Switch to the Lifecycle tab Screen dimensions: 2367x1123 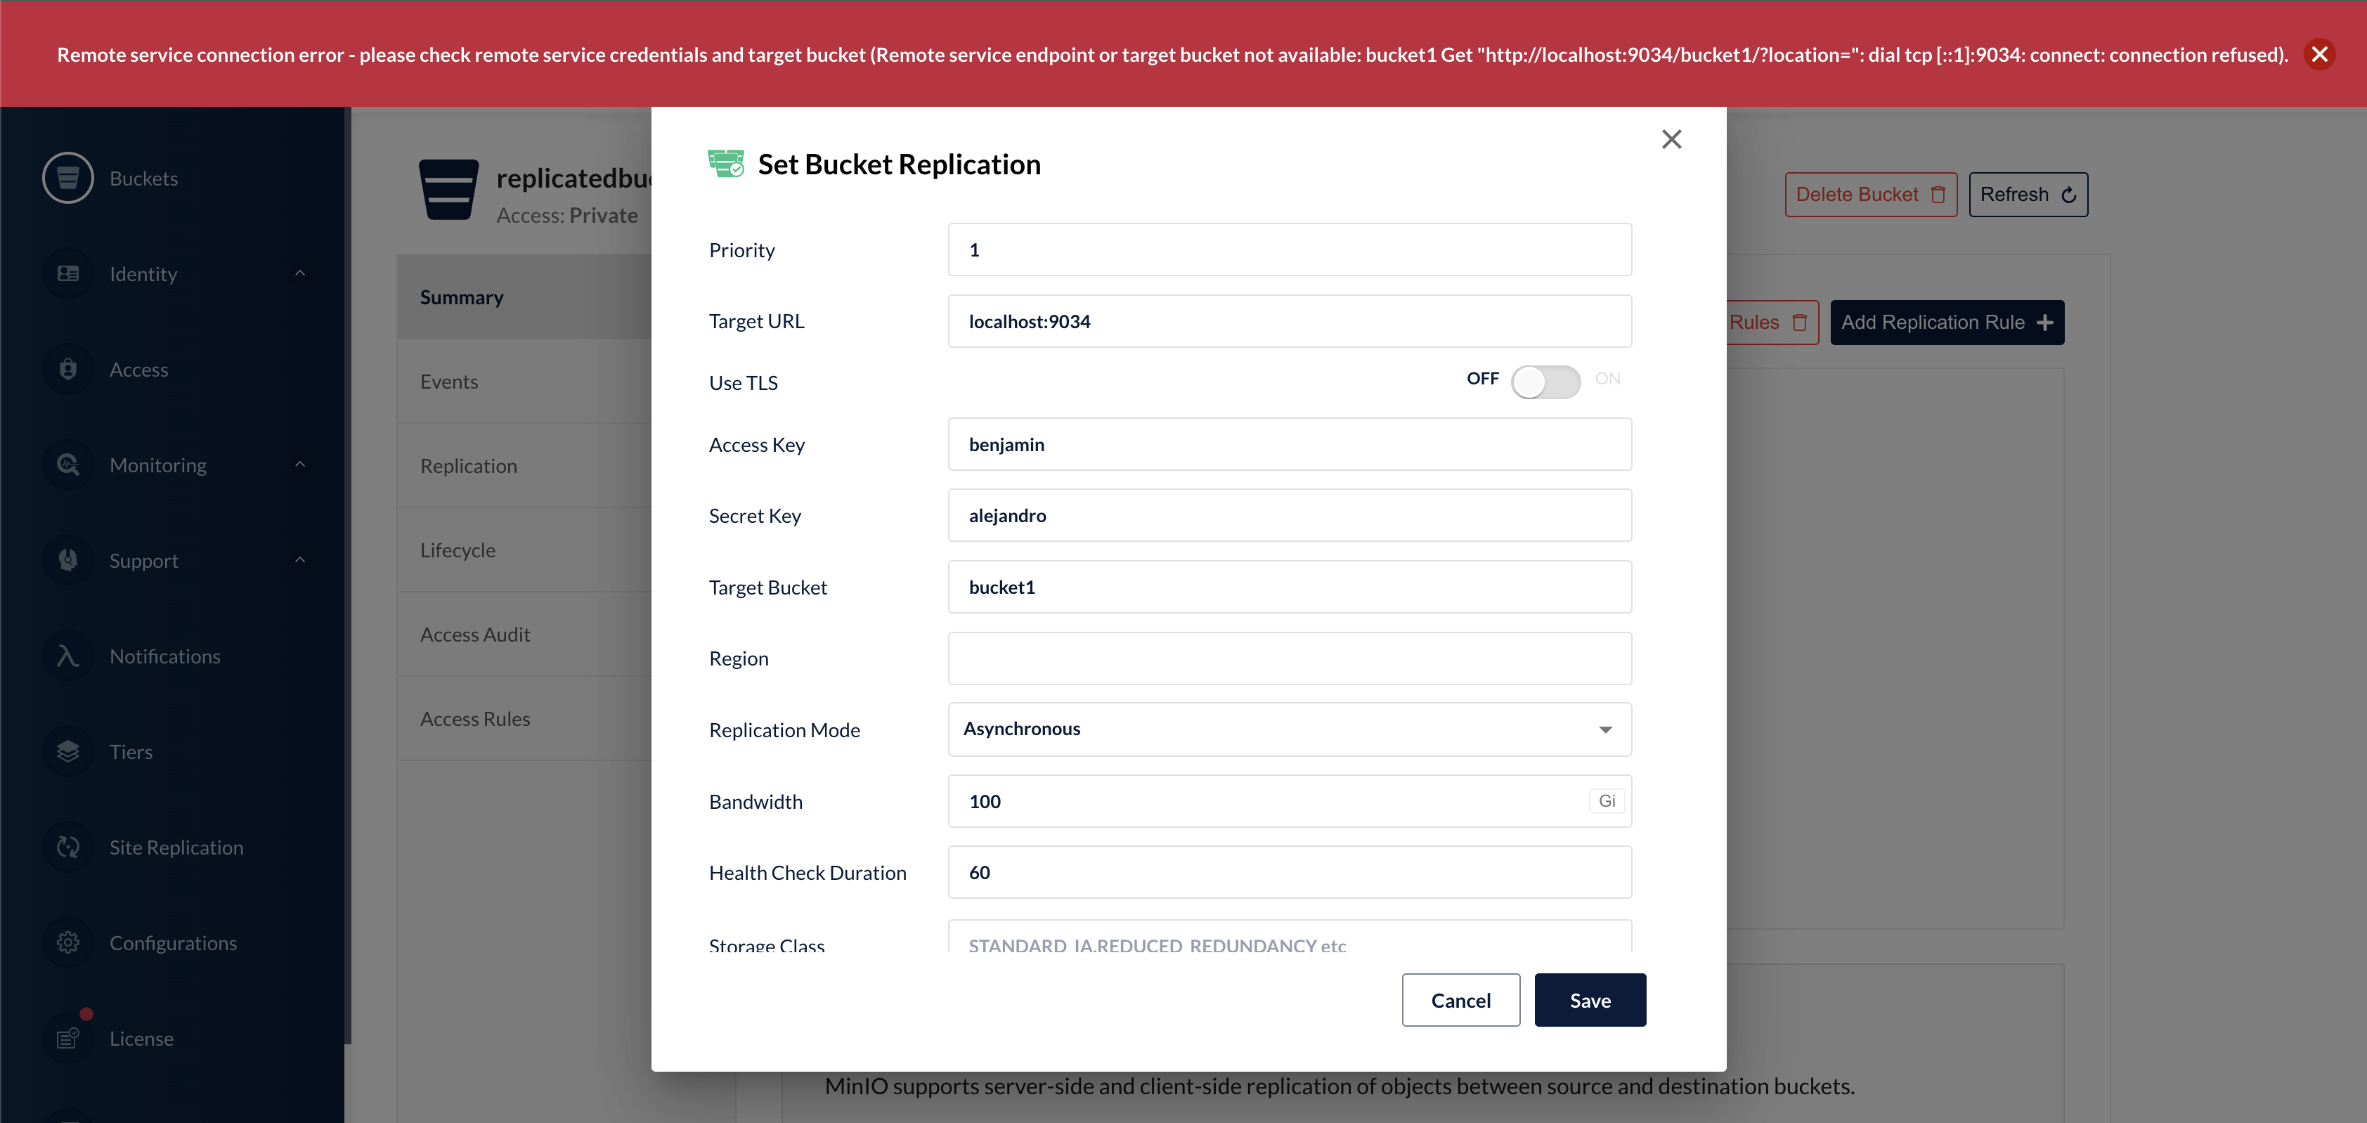[x=458, y=550]
